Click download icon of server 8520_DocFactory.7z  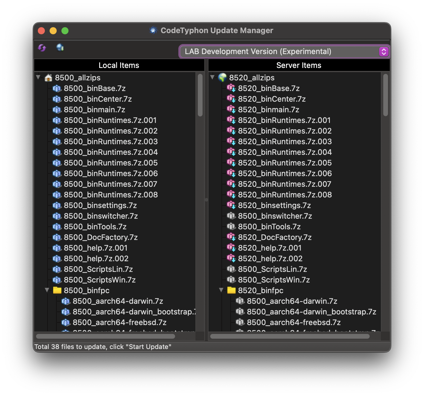click(231, 237)
